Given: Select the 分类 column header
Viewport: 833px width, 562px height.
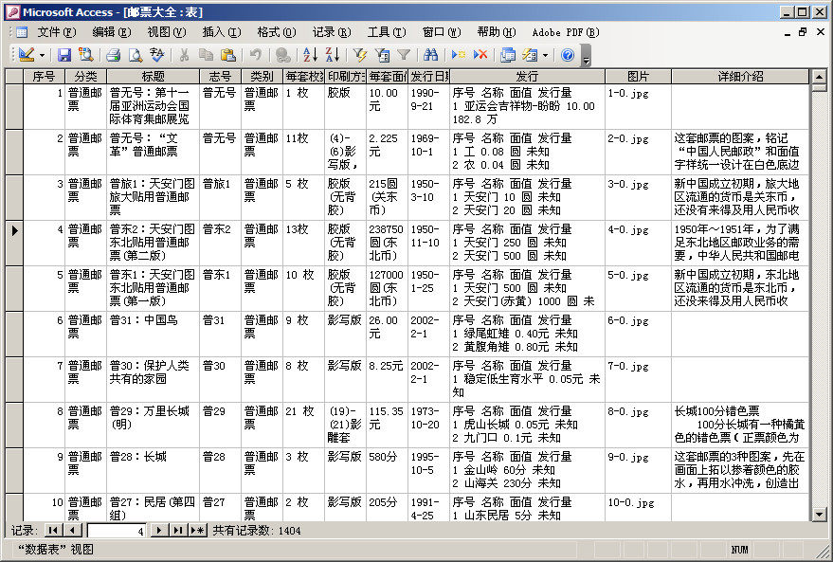Looking at the screenshot, I should click(85, 77).
